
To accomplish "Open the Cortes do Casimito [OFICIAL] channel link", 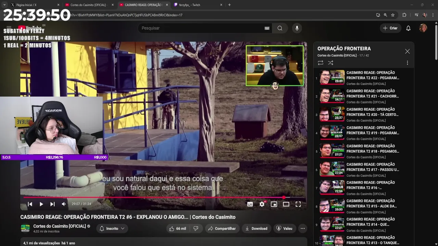I will click(60, 226).
